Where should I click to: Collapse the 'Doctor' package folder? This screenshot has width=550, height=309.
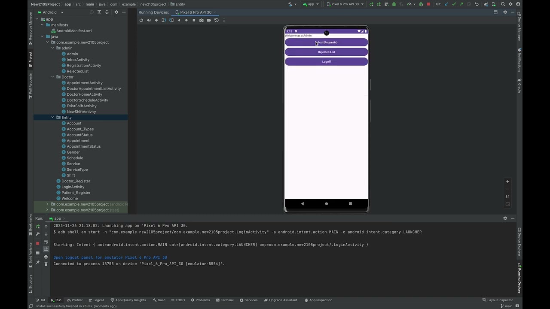pyautogui.click(x=53, y=77)
